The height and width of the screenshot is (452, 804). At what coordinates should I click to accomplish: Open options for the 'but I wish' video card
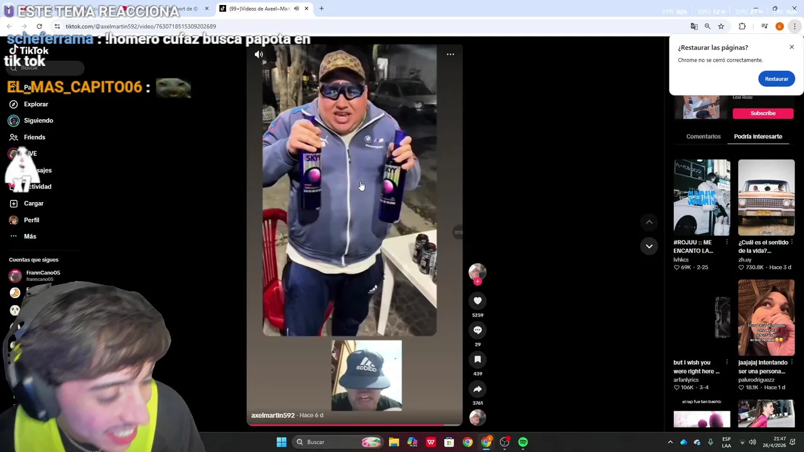pos(727,362)
